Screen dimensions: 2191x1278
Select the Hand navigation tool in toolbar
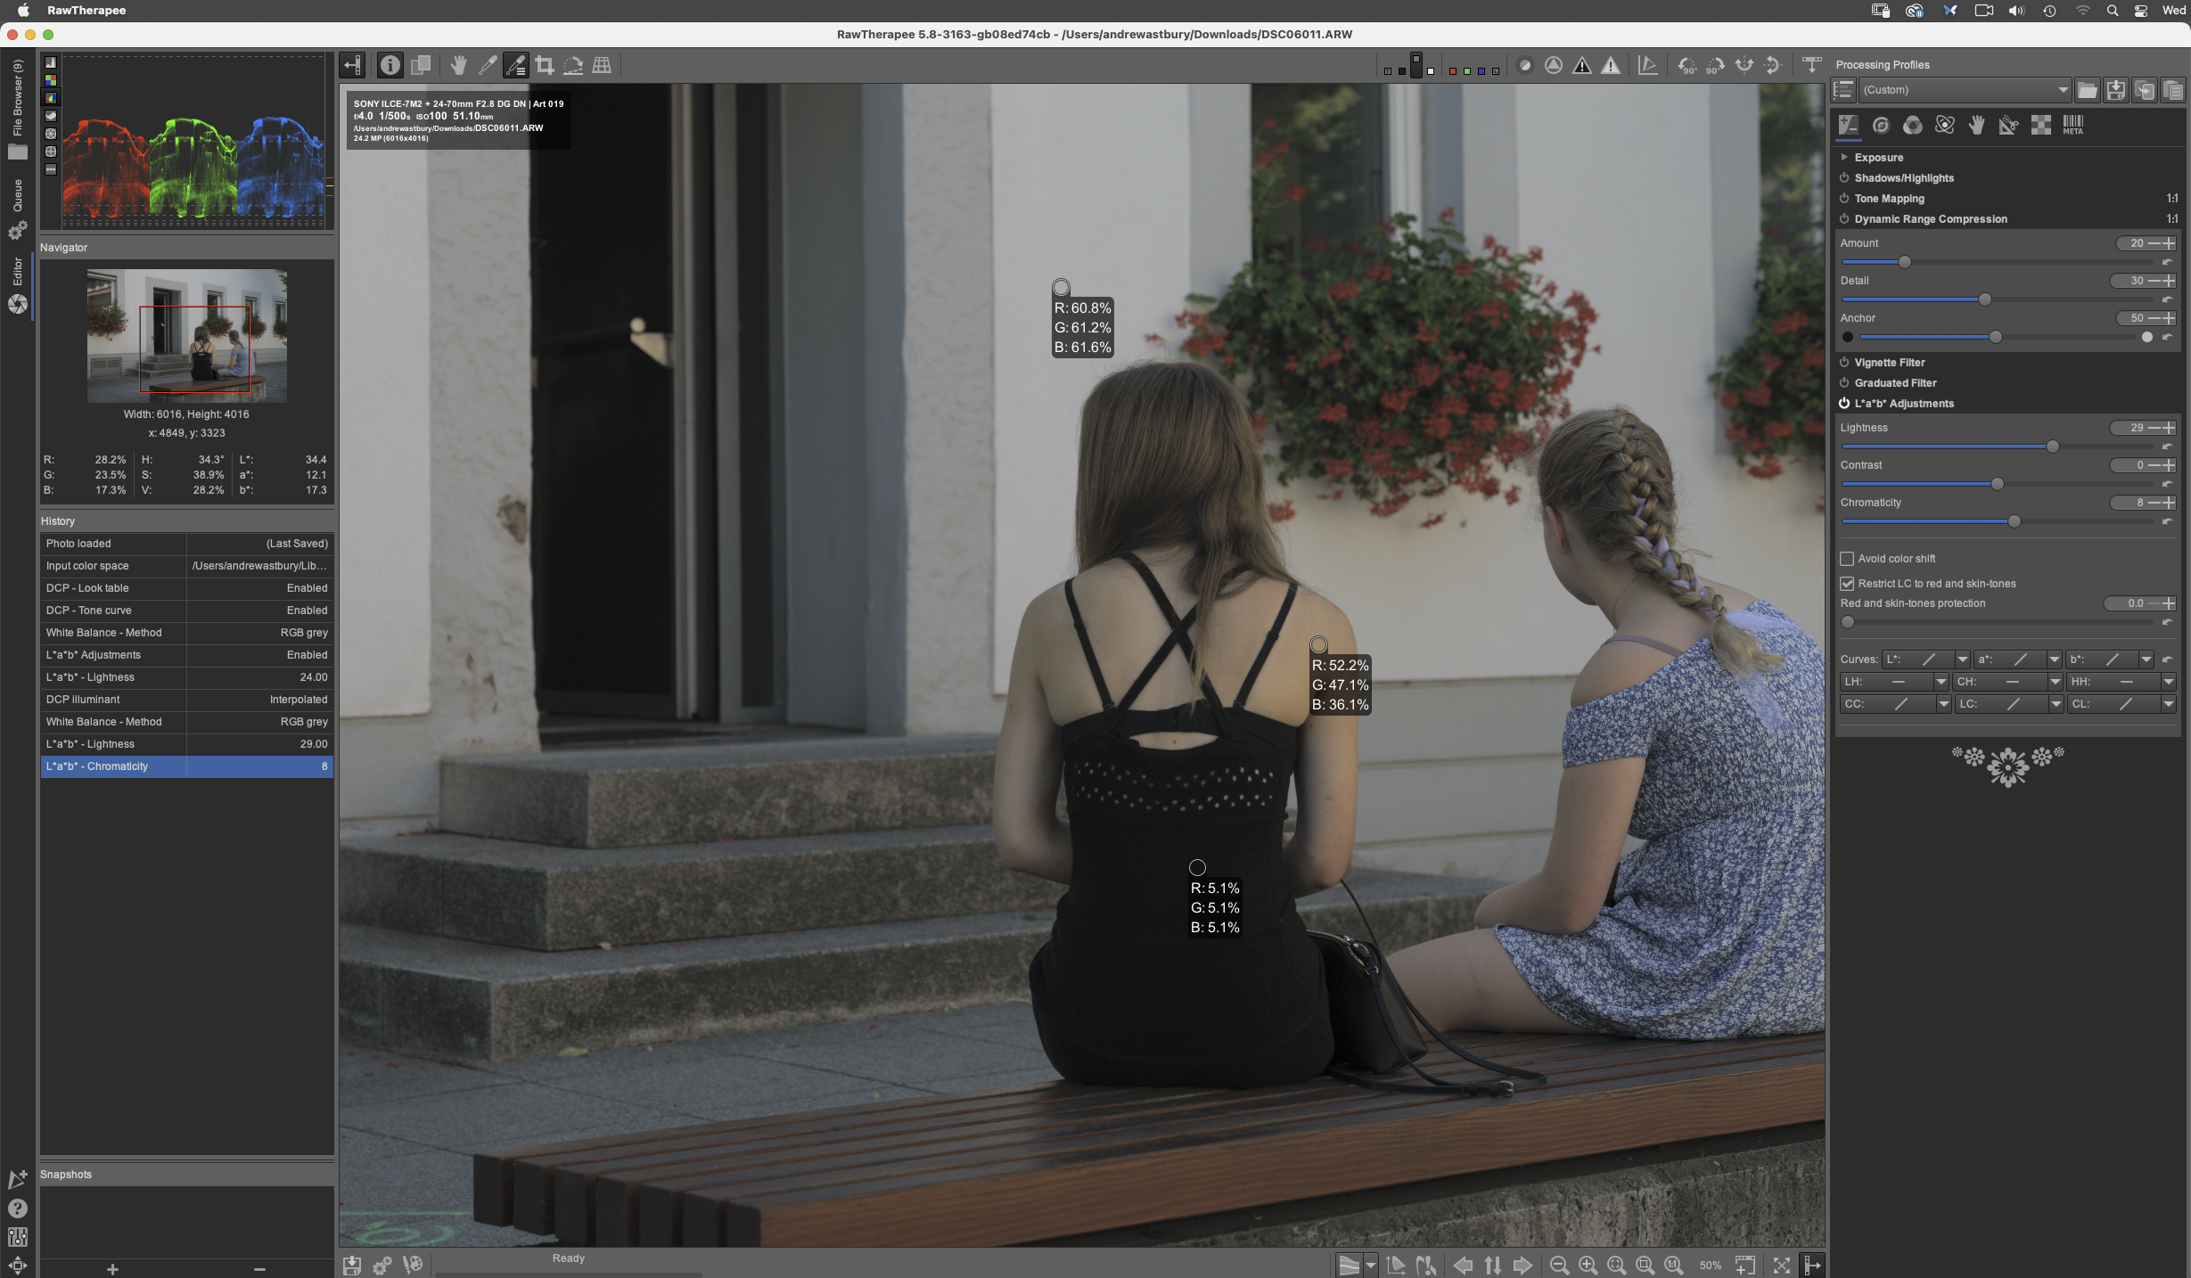[x=458, y=65]
